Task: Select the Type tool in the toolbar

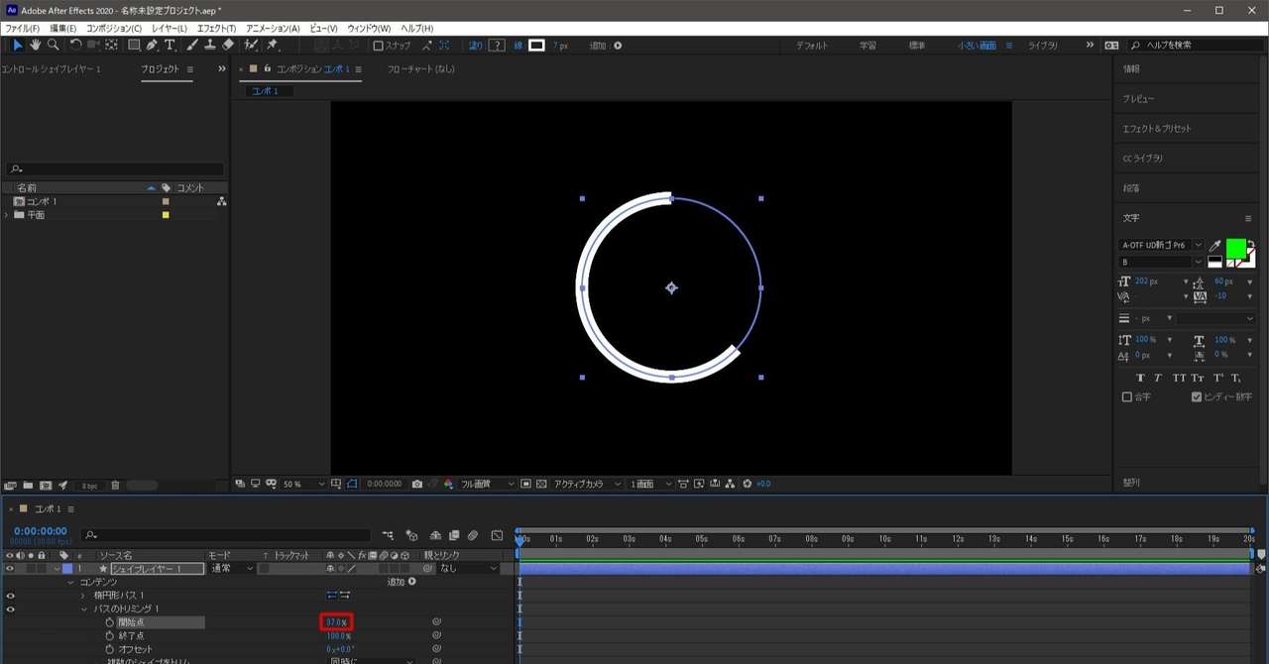Action: pyautogui.click(x=170, y=45)
